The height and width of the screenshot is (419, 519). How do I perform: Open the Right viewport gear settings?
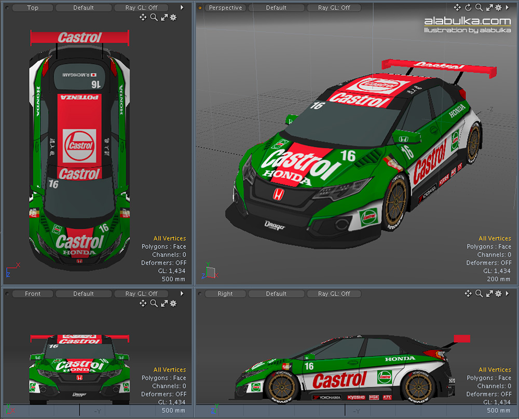click(x=498, y=294)
